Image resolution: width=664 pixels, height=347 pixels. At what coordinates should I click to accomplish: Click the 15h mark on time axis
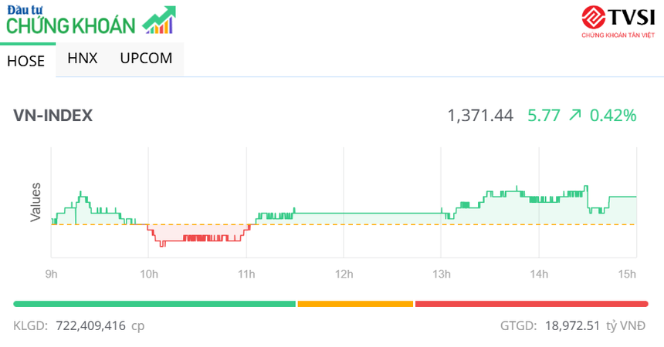pyautogui.click(x=628, y=274)
